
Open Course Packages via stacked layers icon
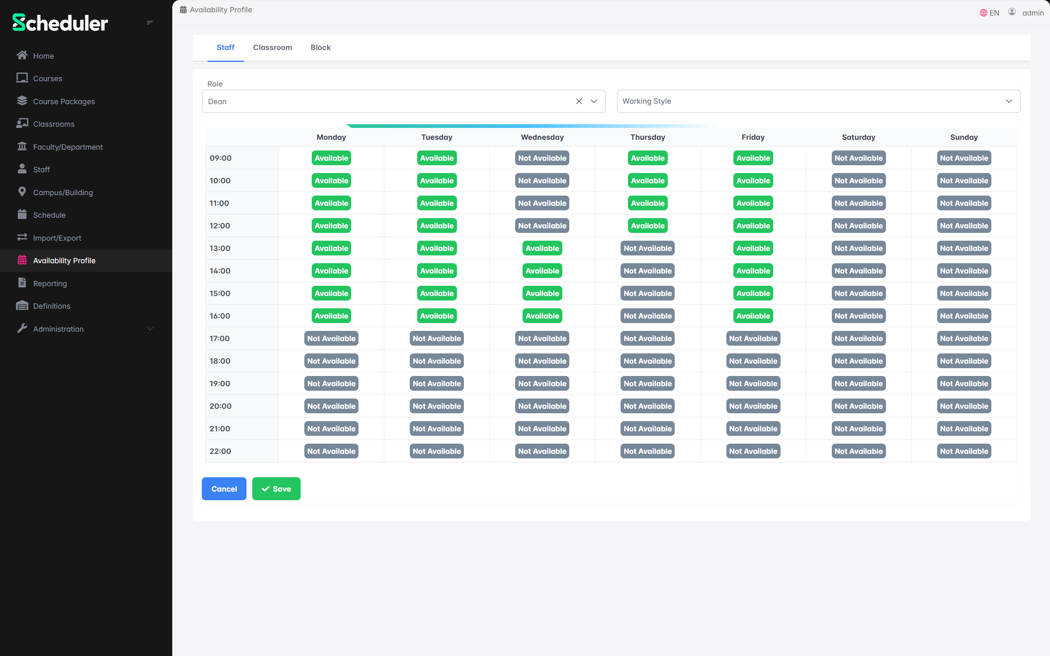22,101
